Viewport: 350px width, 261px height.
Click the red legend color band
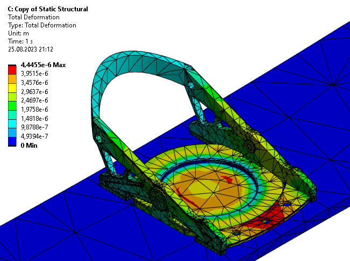point(12,70)
